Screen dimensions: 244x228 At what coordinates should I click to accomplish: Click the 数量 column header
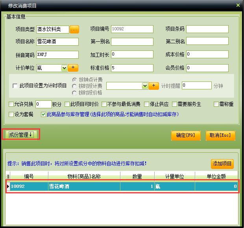point(137,176)
